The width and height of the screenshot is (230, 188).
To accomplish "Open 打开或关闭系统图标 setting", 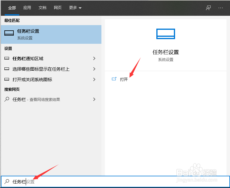I will coord(51,79).
